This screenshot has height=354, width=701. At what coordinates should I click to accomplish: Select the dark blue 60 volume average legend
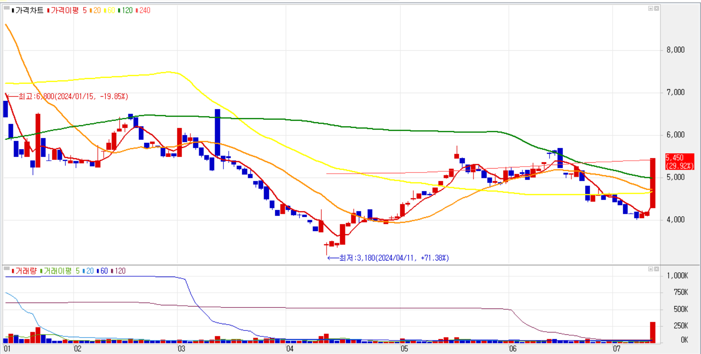pyautogui.click(x=103, y=271)
